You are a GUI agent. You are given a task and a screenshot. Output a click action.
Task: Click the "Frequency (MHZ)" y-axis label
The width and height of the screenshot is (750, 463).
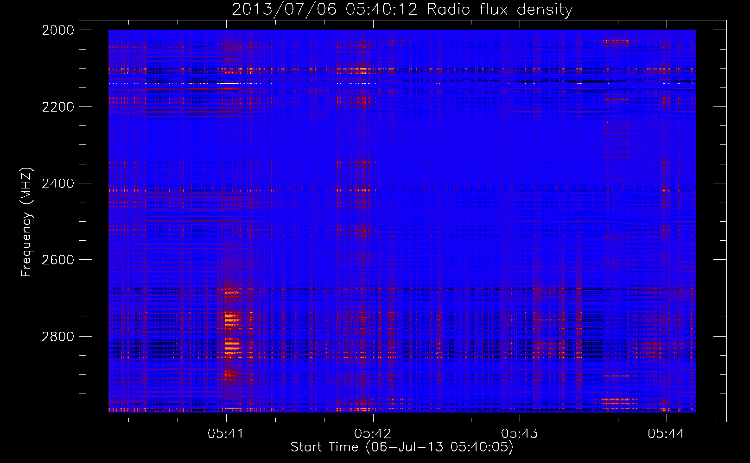26,222
